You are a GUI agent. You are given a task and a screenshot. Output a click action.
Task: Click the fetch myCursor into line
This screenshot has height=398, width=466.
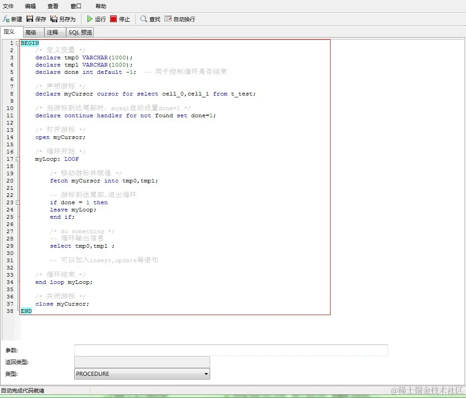[104, 181]
